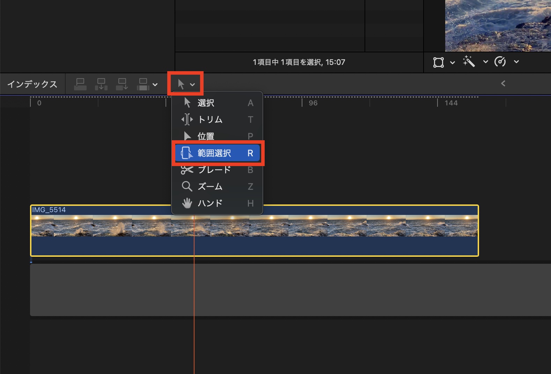Click the selection status text showing 15:07
This screenshot has width=551, height=374.
coord(299,62)
